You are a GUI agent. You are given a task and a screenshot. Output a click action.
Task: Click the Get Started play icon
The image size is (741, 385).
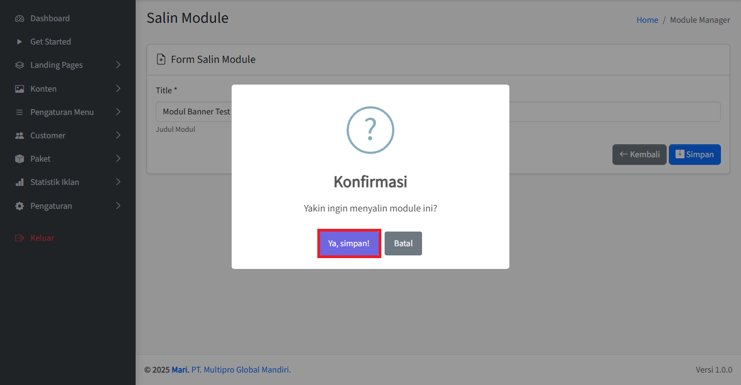click(x=20, y=42)
